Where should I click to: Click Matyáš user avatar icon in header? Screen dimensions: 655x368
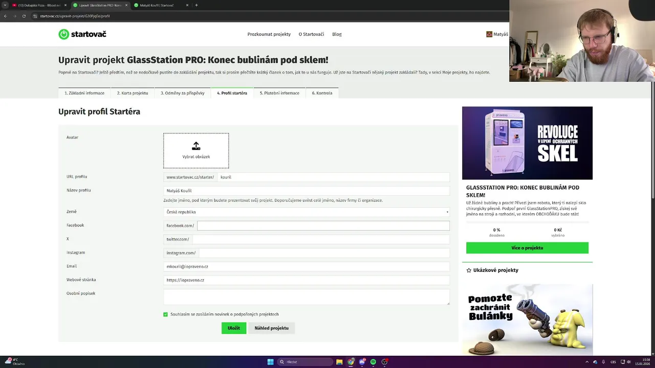[489, 34]
